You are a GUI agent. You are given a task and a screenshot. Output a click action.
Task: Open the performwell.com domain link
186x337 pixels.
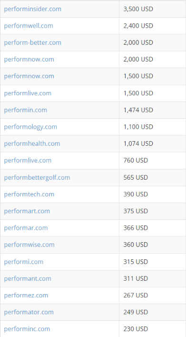[x=29, y=26]
